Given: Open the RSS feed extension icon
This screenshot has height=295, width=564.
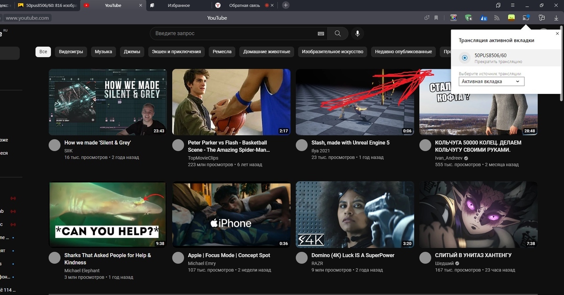Looking at the screenshot, I should point(497,18).
